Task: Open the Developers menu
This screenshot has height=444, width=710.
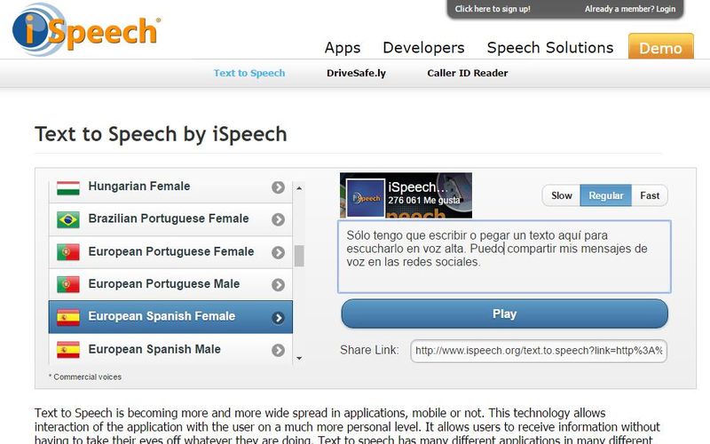Action: 423,48
